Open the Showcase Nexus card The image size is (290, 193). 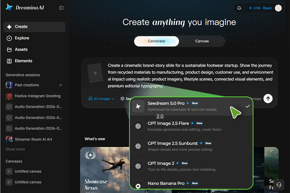click(105, 170)
